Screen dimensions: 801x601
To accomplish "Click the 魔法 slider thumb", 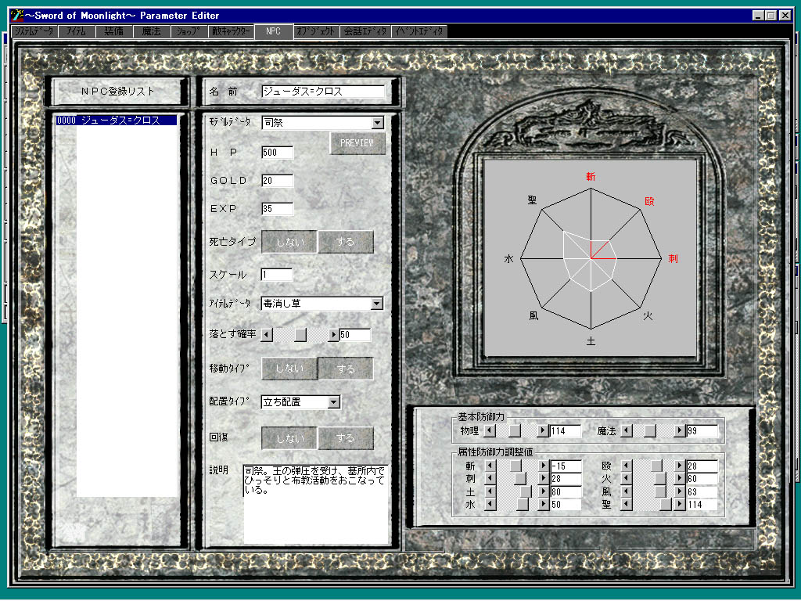I will [650, 431].
